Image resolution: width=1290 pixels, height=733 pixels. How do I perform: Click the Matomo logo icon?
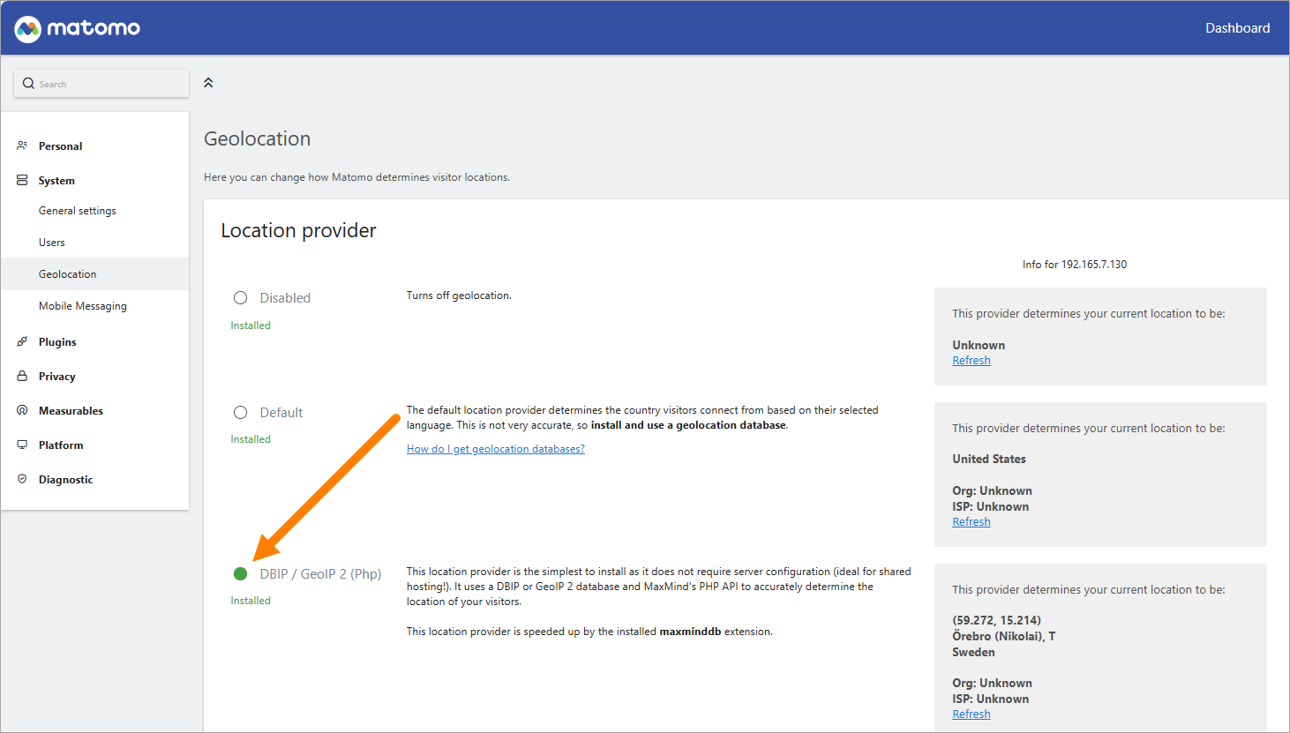click(x=28, y=28)
